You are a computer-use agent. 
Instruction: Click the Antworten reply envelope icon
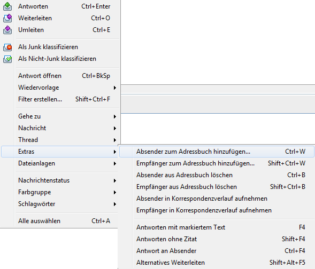coord(7,6)
